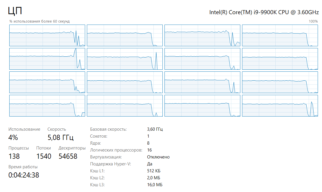Viewport: 322px width, 192px height.
Task: Click the 100% axis label
Action: tap(313, 21)
